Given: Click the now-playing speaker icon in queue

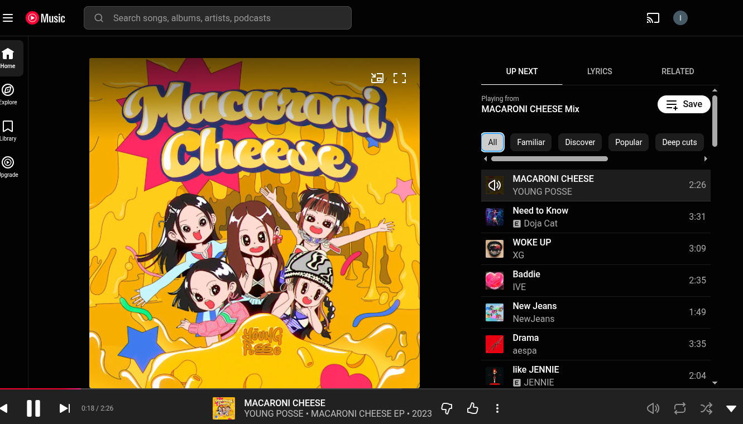Looking at the screenshot, I should [495, 185].
